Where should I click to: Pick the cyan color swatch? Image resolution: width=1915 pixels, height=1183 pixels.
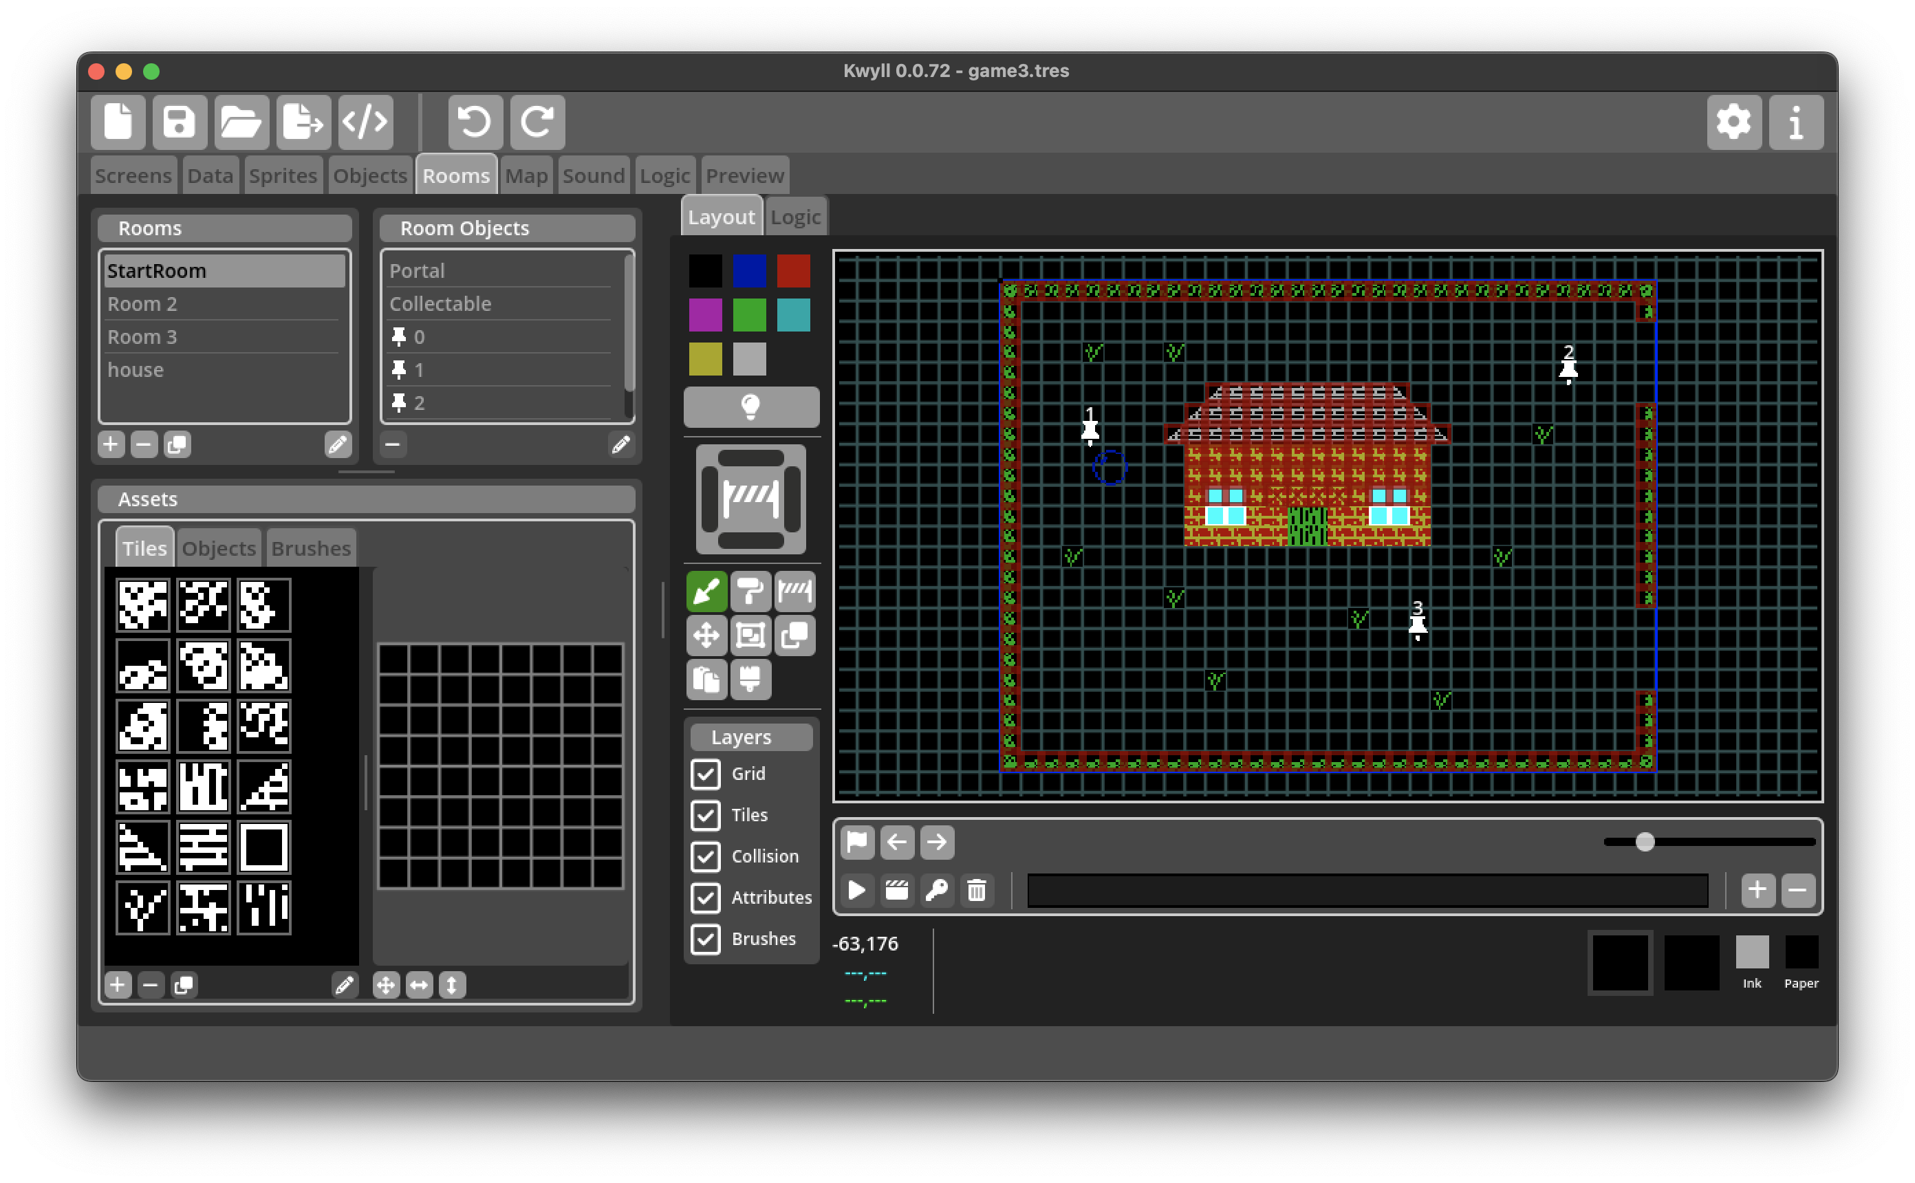point(793,314)
